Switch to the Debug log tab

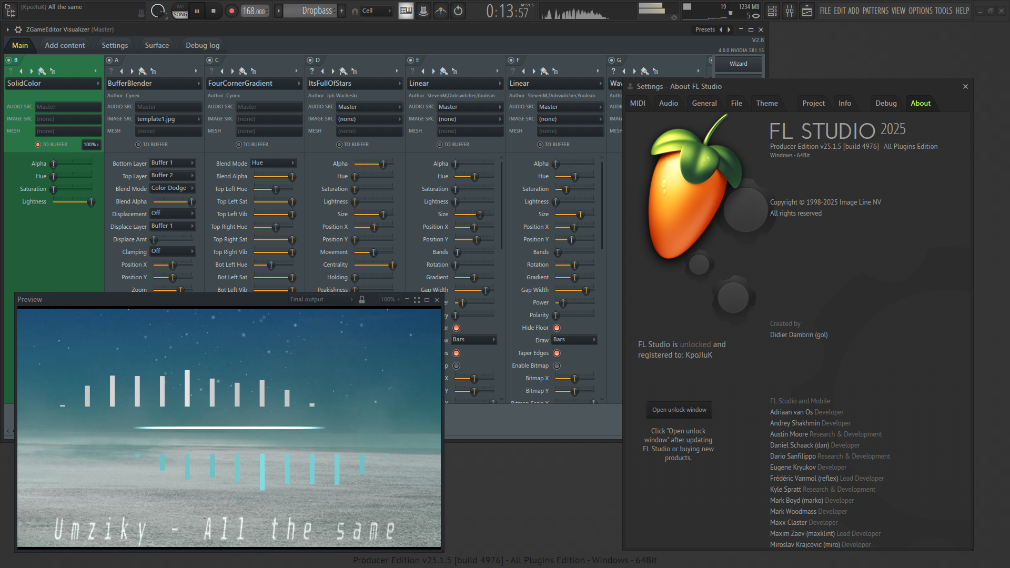point(203,45)
